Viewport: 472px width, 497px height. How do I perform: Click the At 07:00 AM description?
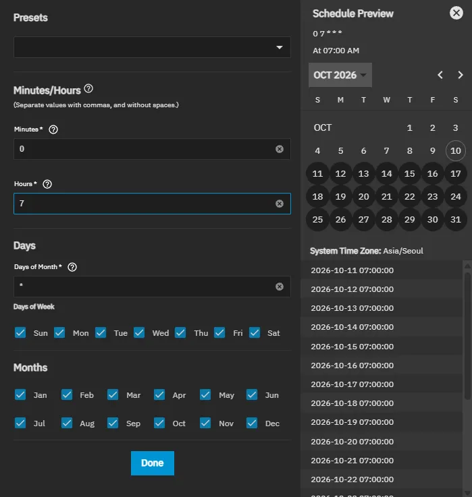coord(336,51)
